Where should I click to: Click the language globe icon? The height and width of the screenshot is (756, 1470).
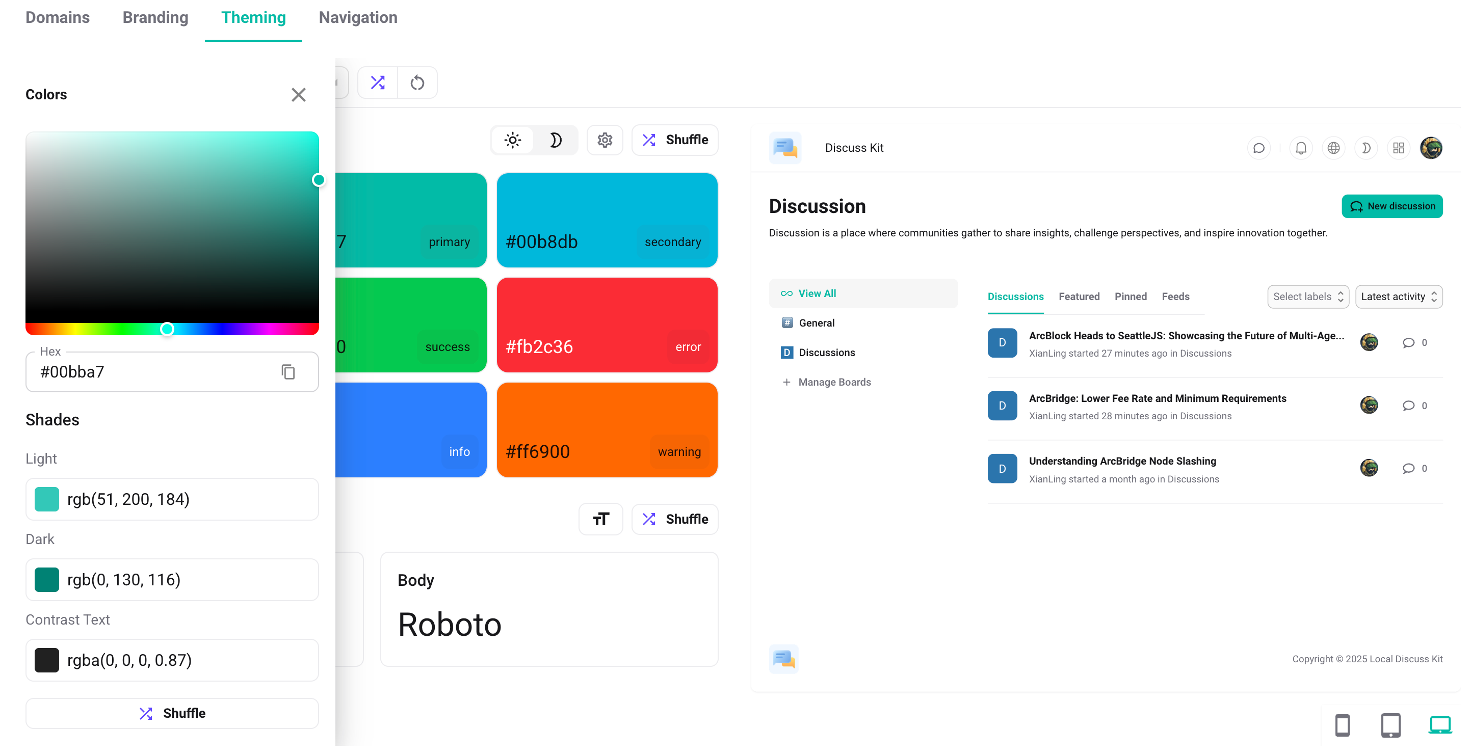tap(1333, 148)
